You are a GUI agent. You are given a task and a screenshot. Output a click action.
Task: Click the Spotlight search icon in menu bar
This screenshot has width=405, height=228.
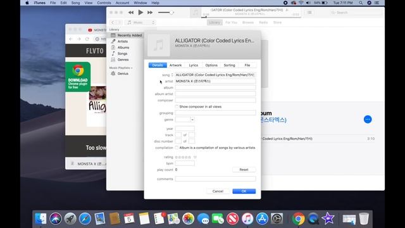(x=361, y=3)
